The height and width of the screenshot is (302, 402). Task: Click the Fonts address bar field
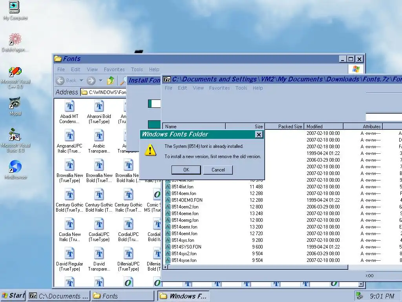point(104,92)
